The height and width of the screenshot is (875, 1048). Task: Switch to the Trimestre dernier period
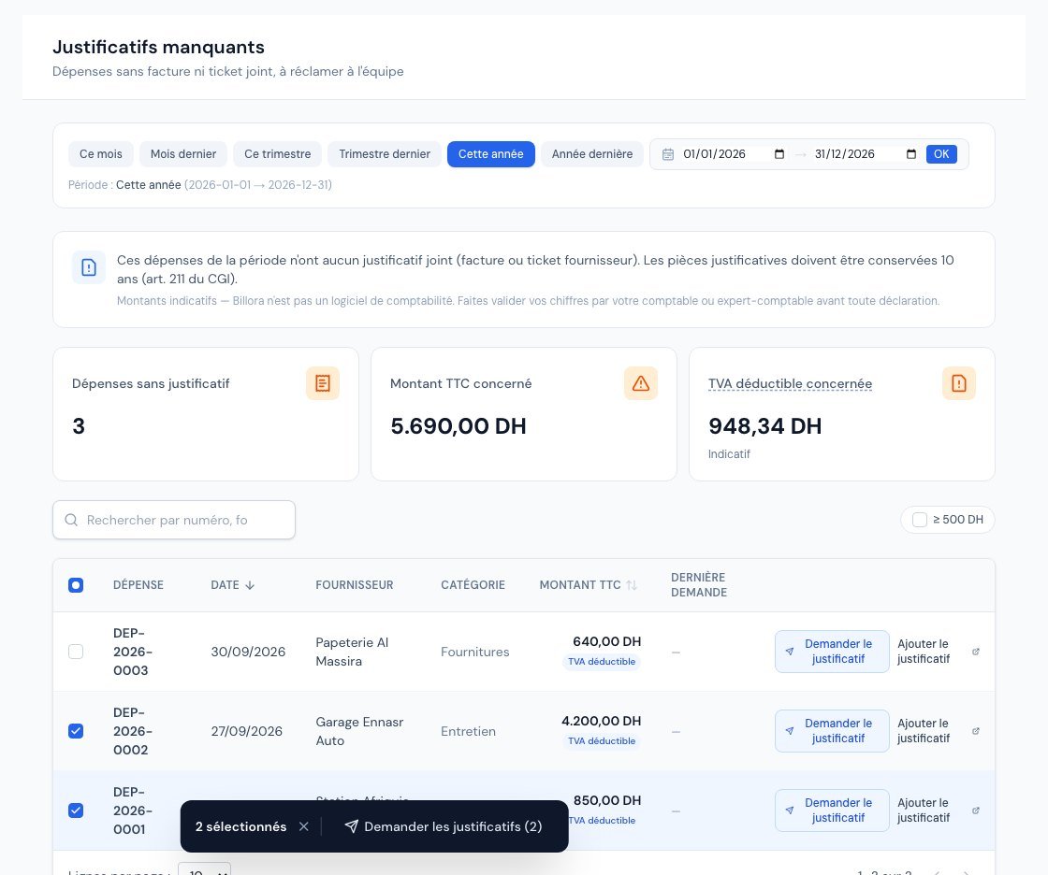point(385,154)
